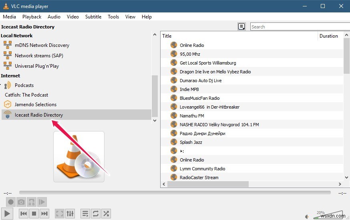Advance frame by frame button

point(42,202)
